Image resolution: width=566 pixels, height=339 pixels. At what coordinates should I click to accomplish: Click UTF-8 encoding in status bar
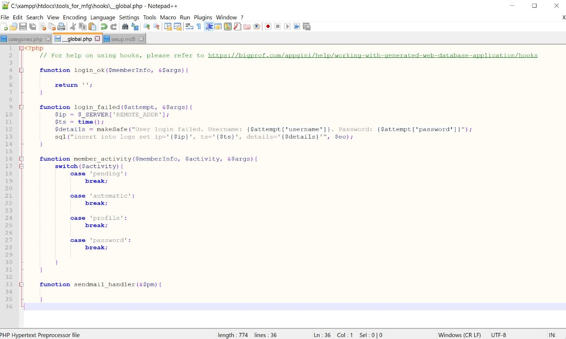click(x=498, y=335)
